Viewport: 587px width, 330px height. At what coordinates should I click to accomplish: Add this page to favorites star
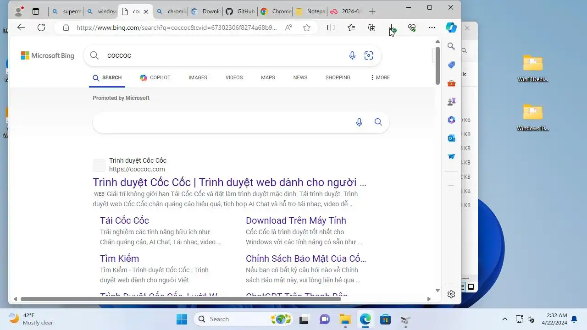click(307, 27)
